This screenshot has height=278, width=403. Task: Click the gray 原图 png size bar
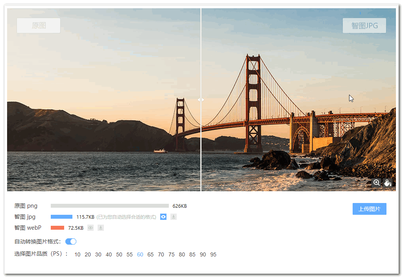pyautogui.click(x=110, y=206)
